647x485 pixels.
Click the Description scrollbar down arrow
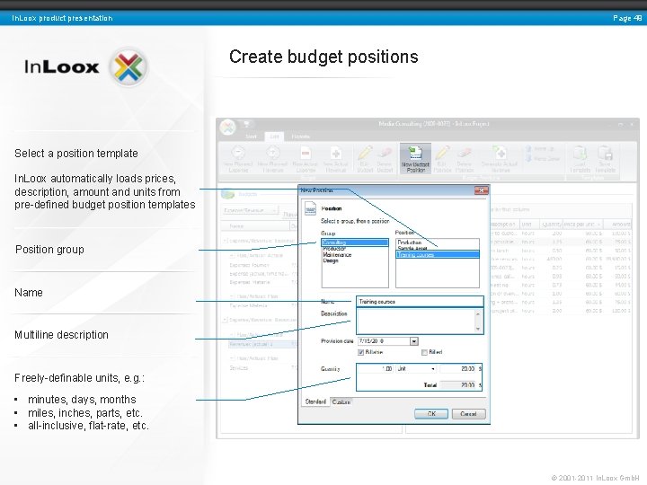pos(478,329)
